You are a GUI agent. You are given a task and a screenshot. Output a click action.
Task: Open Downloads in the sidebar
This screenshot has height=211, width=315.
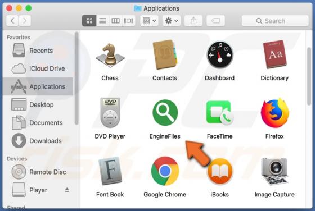(x=38, y=141)
